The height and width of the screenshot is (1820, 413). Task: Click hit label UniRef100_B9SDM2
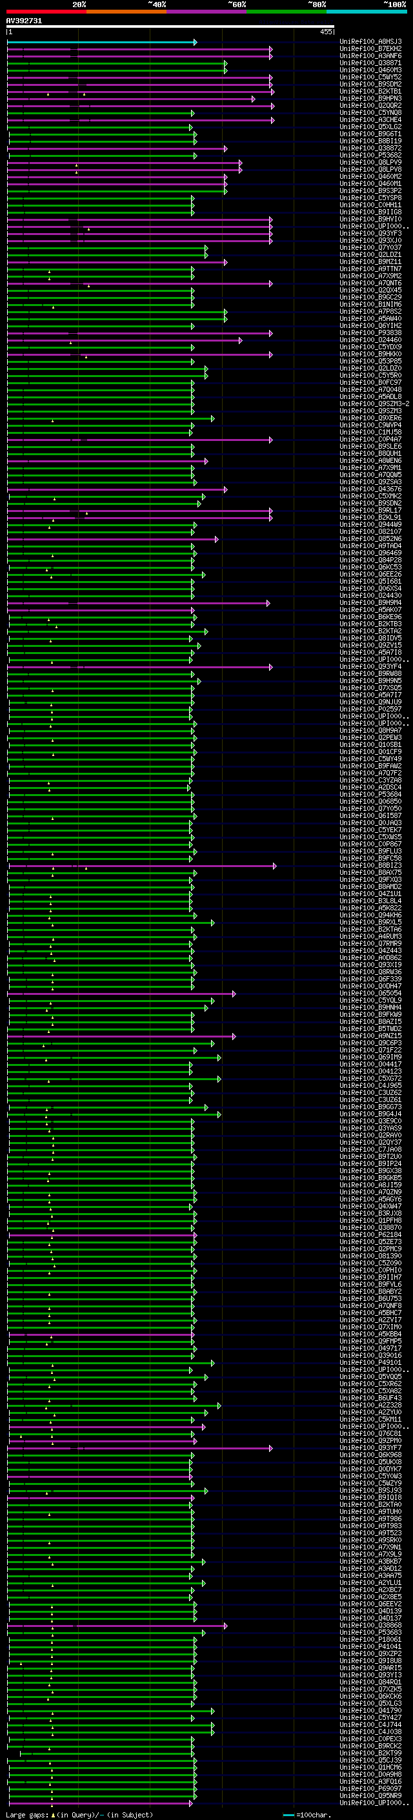tap(370, 84)
